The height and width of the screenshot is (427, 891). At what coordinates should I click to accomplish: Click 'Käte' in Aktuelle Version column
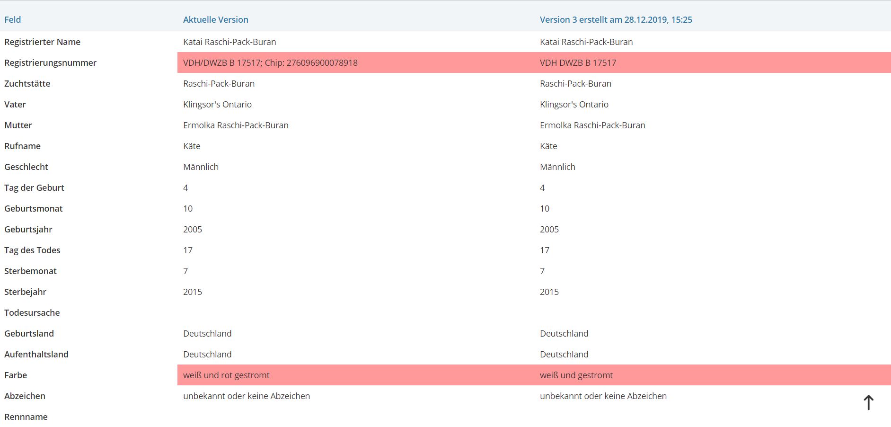(x=192, y=146)
